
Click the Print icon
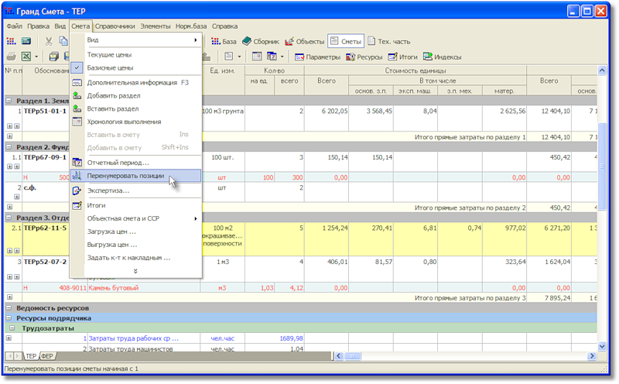12,57
